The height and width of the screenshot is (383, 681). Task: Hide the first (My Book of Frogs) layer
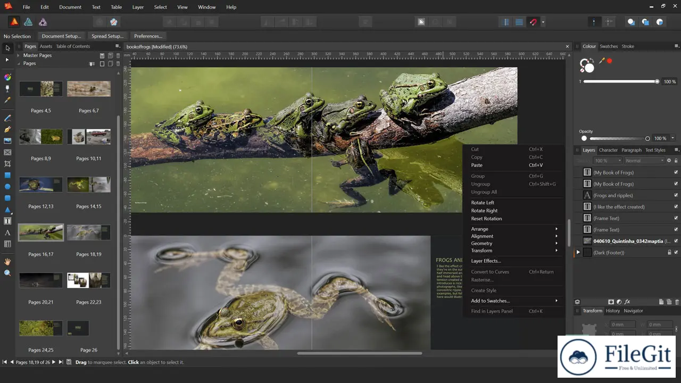pyautogui.click(x=676, y=172)
